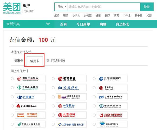Click the 孩子王 hot keyword link
Viewport: 157px width, 130px height.
(x=139, y=15)
